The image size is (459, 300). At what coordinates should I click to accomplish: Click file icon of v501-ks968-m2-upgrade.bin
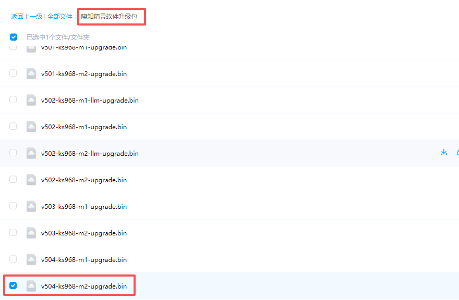tap(31, 73)
